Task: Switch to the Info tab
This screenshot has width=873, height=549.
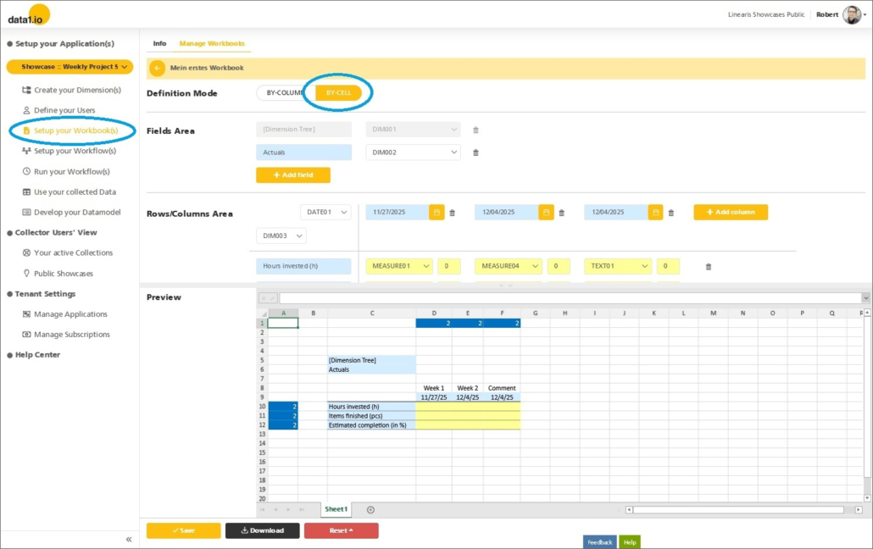Action: click(x=159, y=43)
